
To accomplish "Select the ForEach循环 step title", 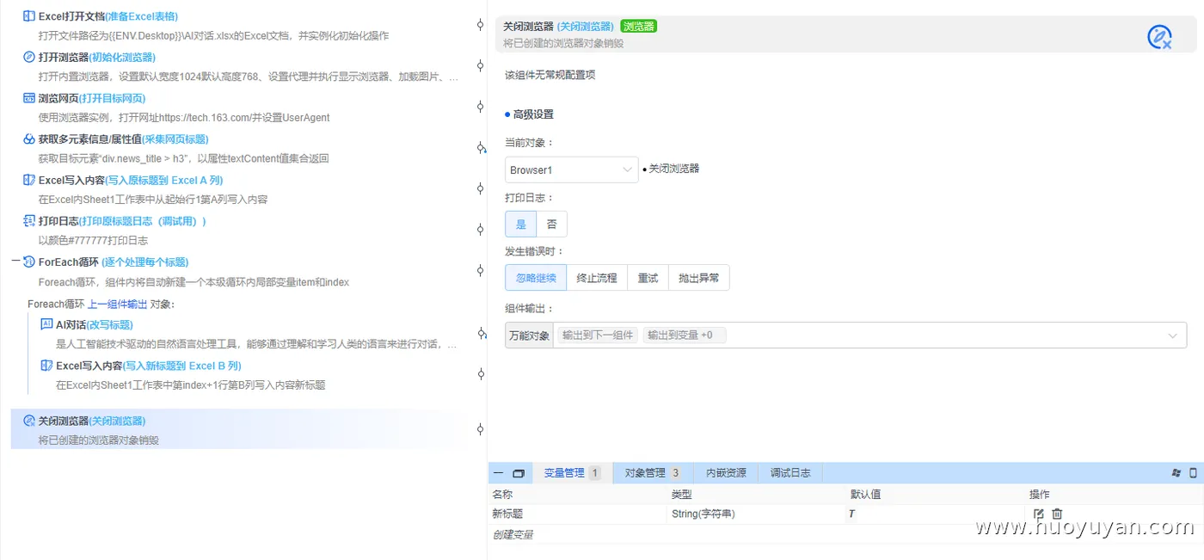I will 114,262.
